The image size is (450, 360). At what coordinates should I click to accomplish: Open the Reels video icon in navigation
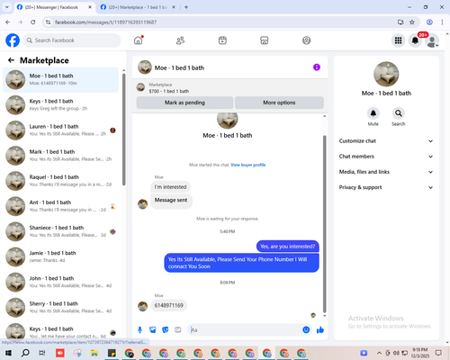click(222, 40)
